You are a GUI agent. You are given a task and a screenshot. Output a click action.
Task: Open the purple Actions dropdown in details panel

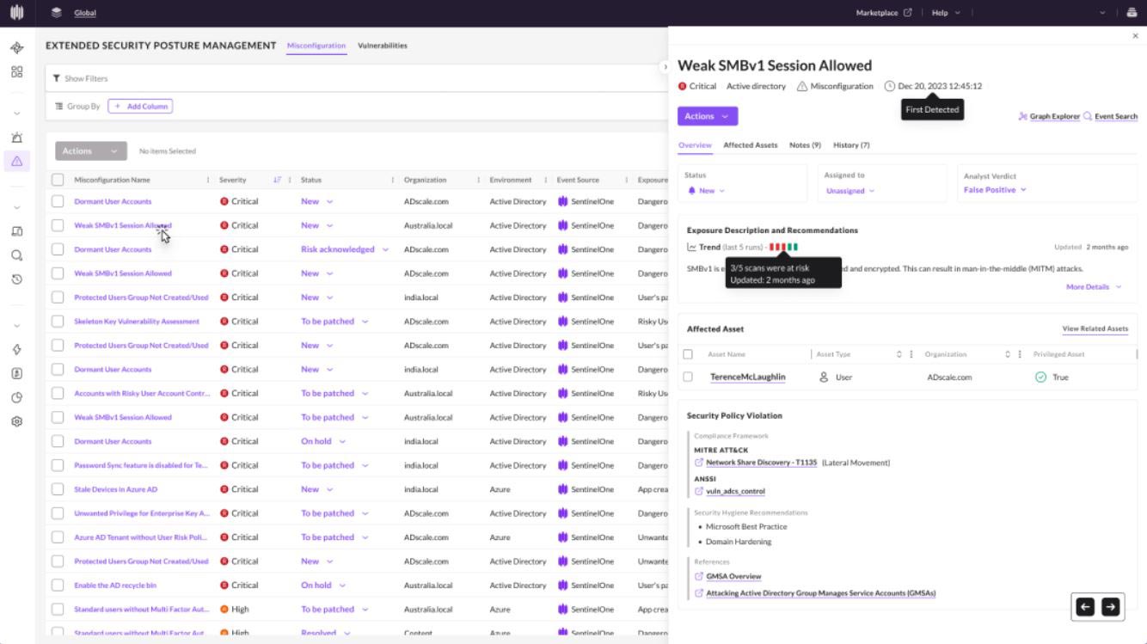[708, 116]
